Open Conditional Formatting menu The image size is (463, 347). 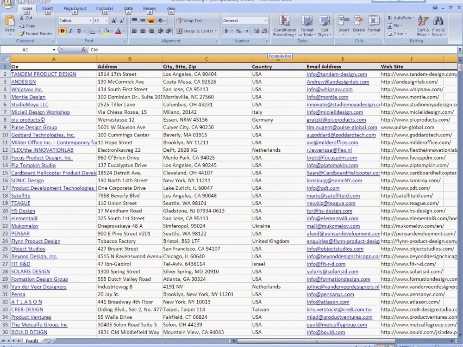[285, 26]
